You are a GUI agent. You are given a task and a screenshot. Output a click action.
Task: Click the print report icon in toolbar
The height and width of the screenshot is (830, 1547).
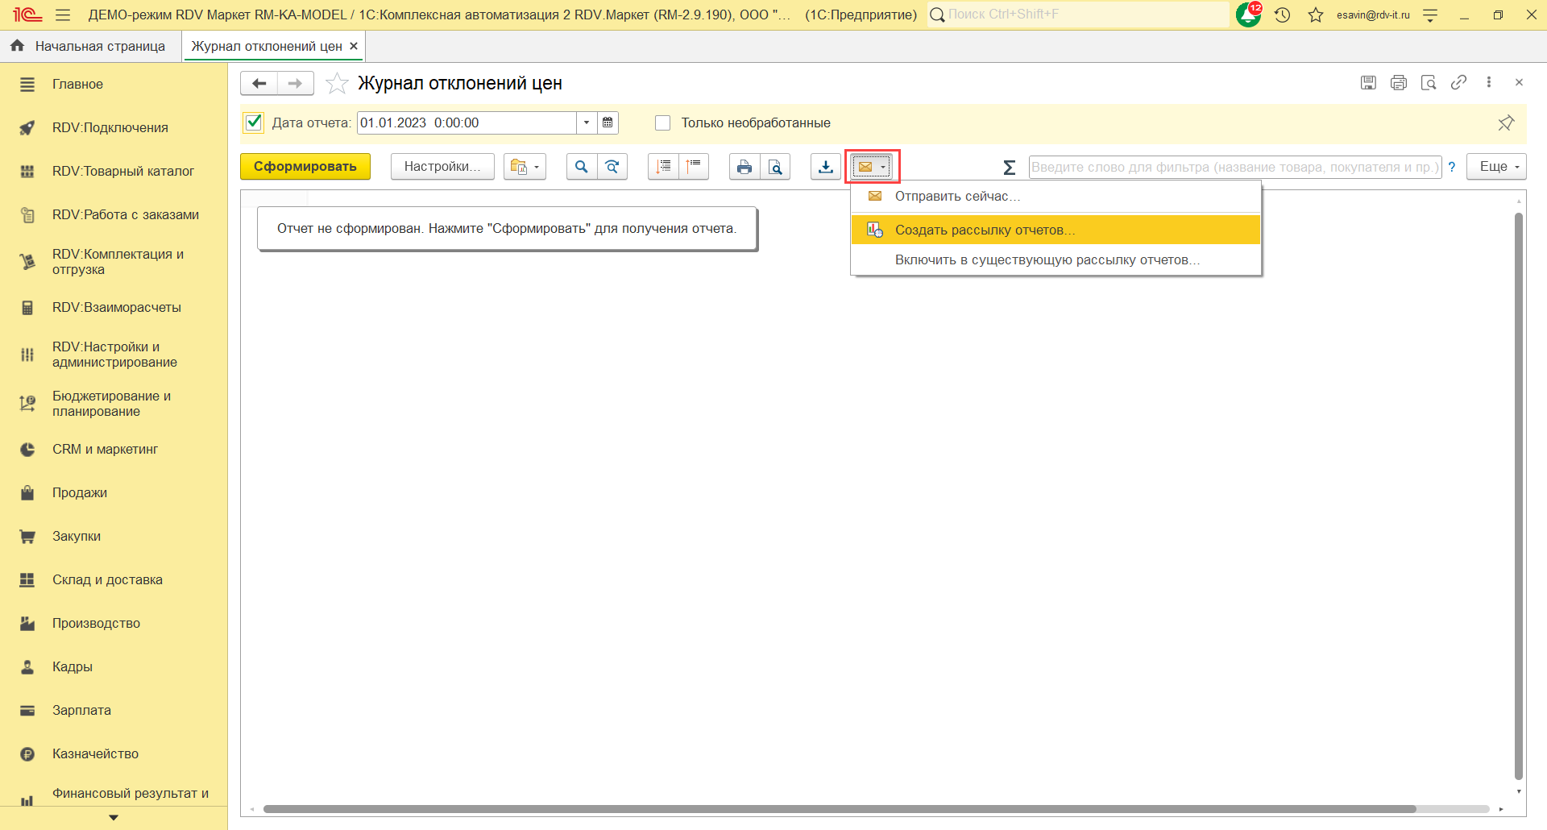tap(744, 167)
